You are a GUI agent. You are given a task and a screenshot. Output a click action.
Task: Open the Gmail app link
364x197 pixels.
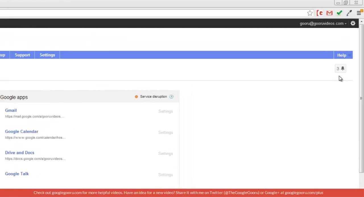click(x=11, y=110)
